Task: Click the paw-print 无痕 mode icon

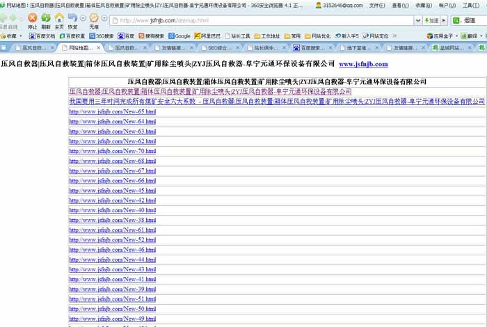Action: click(94, 18)
